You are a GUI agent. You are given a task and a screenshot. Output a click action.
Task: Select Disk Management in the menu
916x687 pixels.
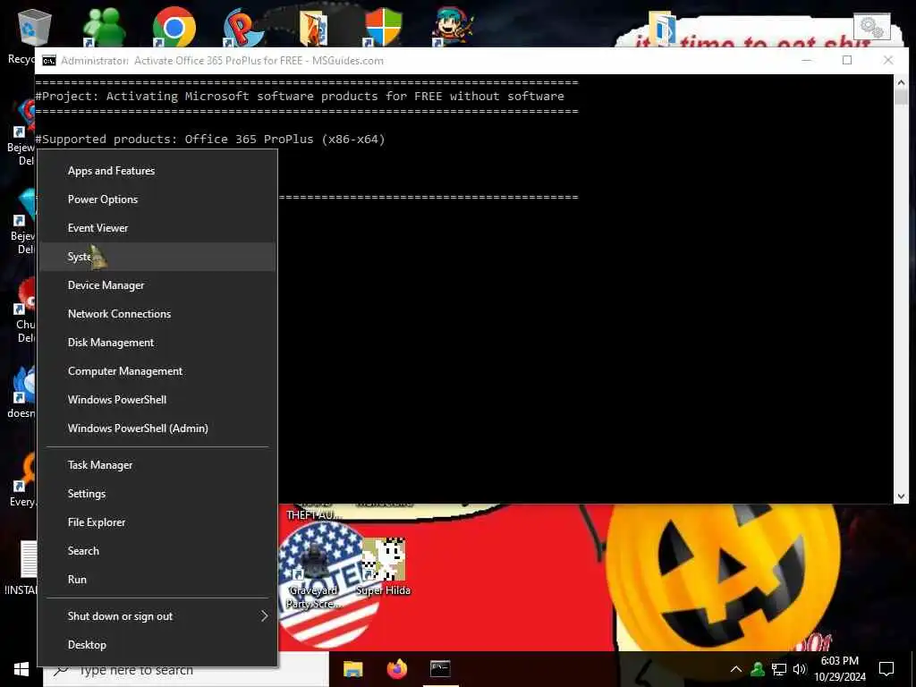(157, 343)
